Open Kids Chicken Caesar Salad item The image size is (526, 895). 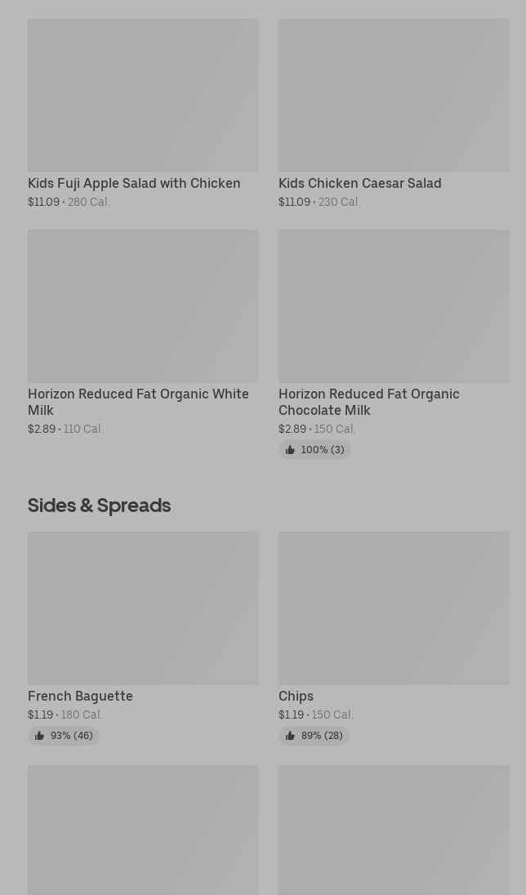tap(359, 183)
